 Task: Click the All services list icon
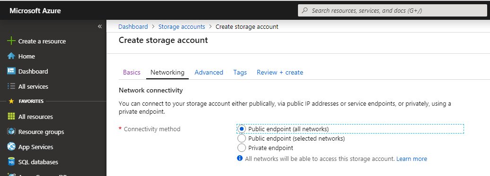click(11, 86)
